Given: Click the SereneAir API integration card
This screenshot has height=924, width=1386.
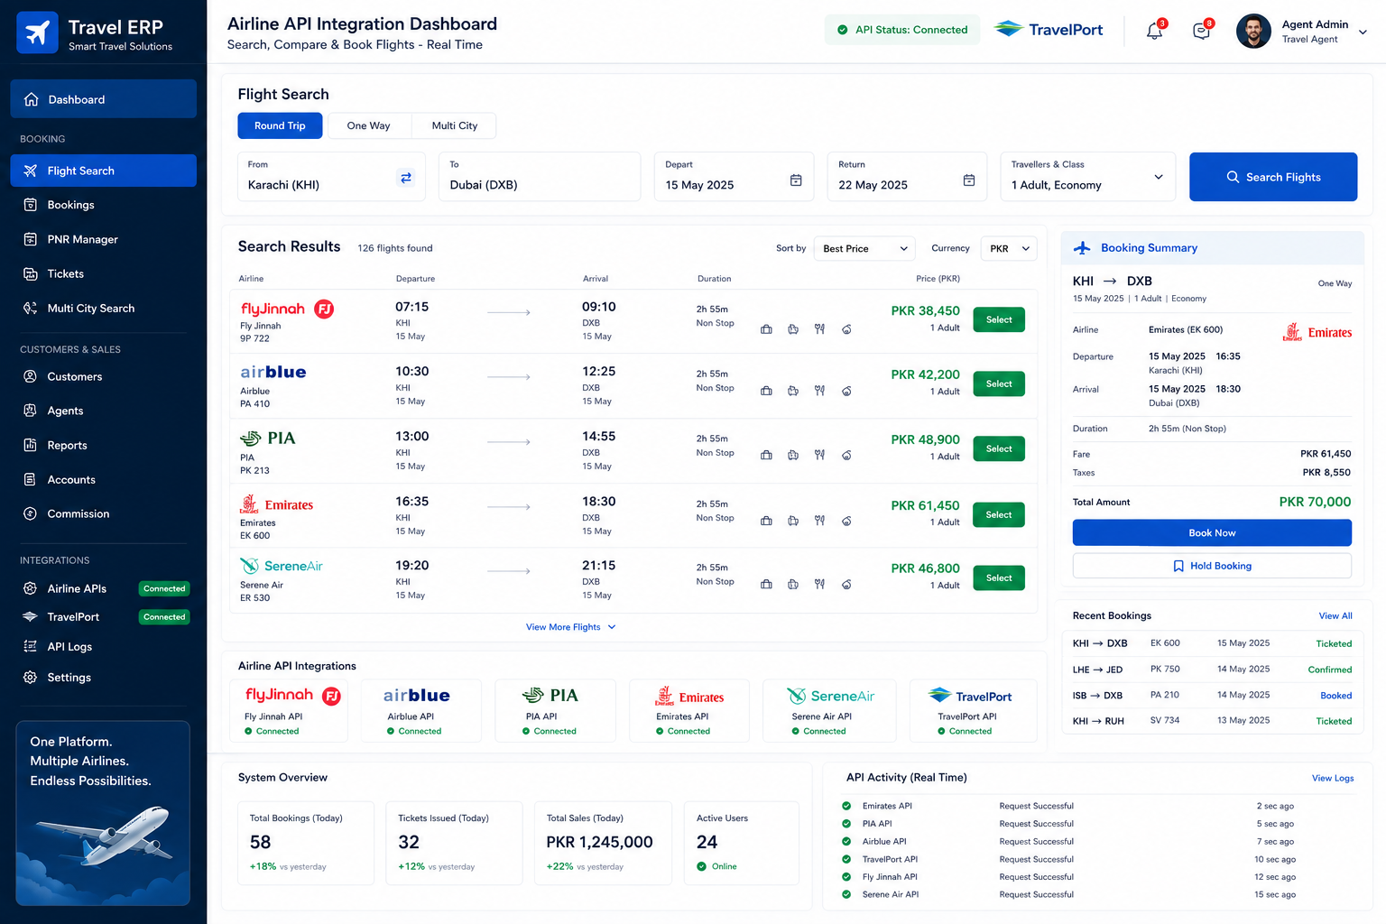Looking at the screenshot, I should pyautogui.click(x=830, y=711).
